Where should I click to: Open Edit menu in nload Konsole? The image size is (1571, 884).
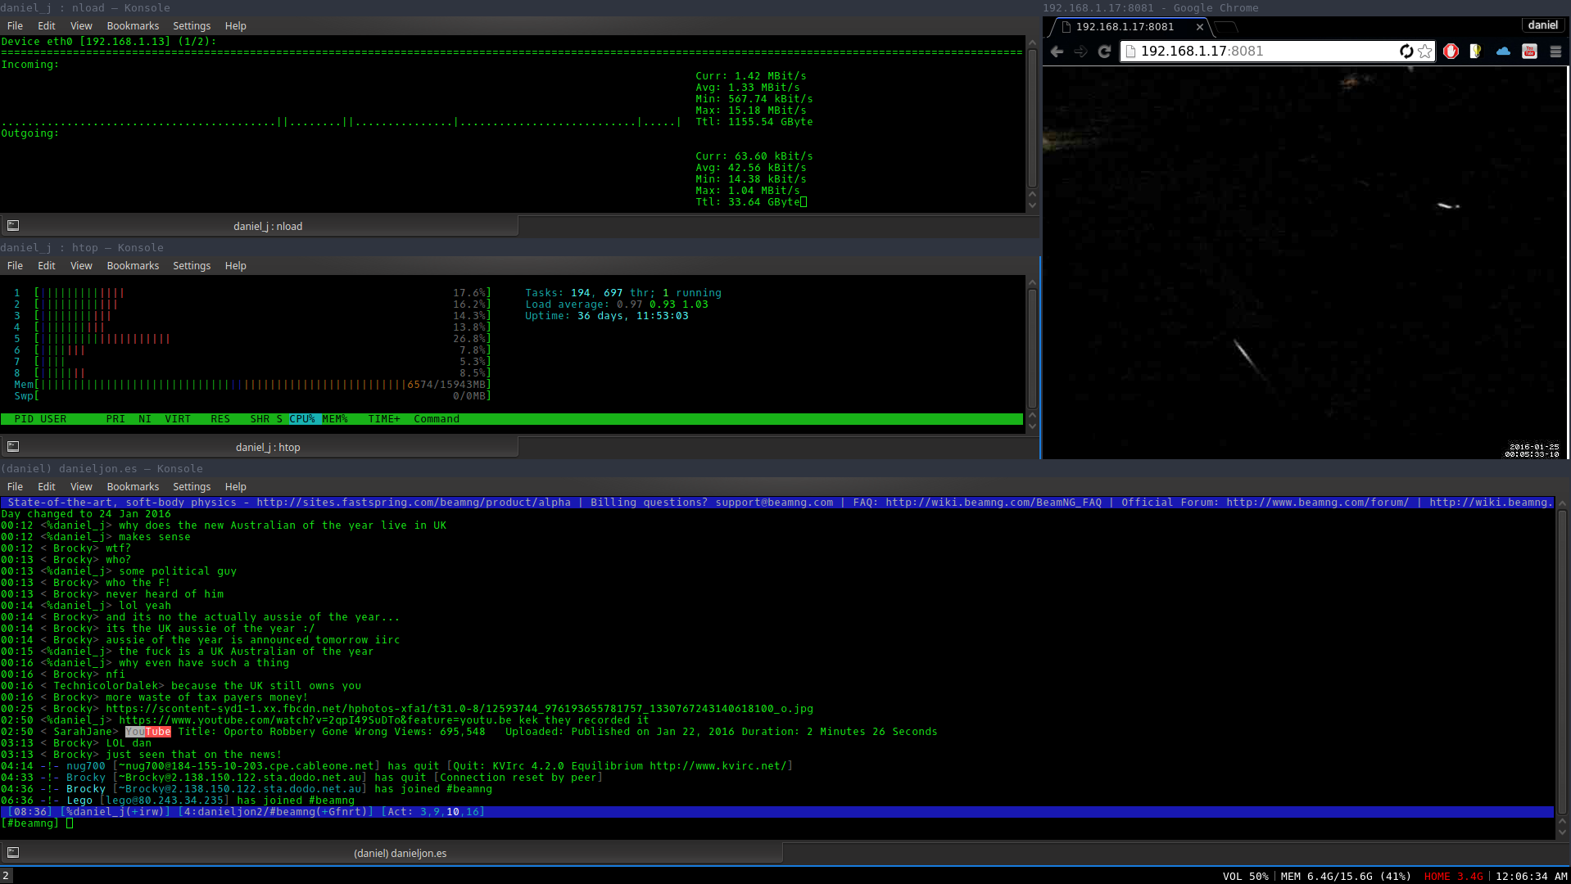click(x=47, y=26)
